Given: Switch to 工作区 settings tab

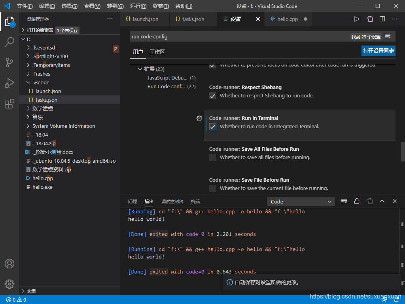Looking at the screenshot, I should 157,52.
